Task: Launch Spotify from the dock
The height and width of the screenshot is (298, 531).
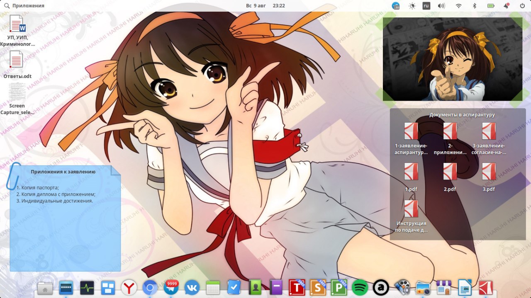Action: tap(360, 288)
